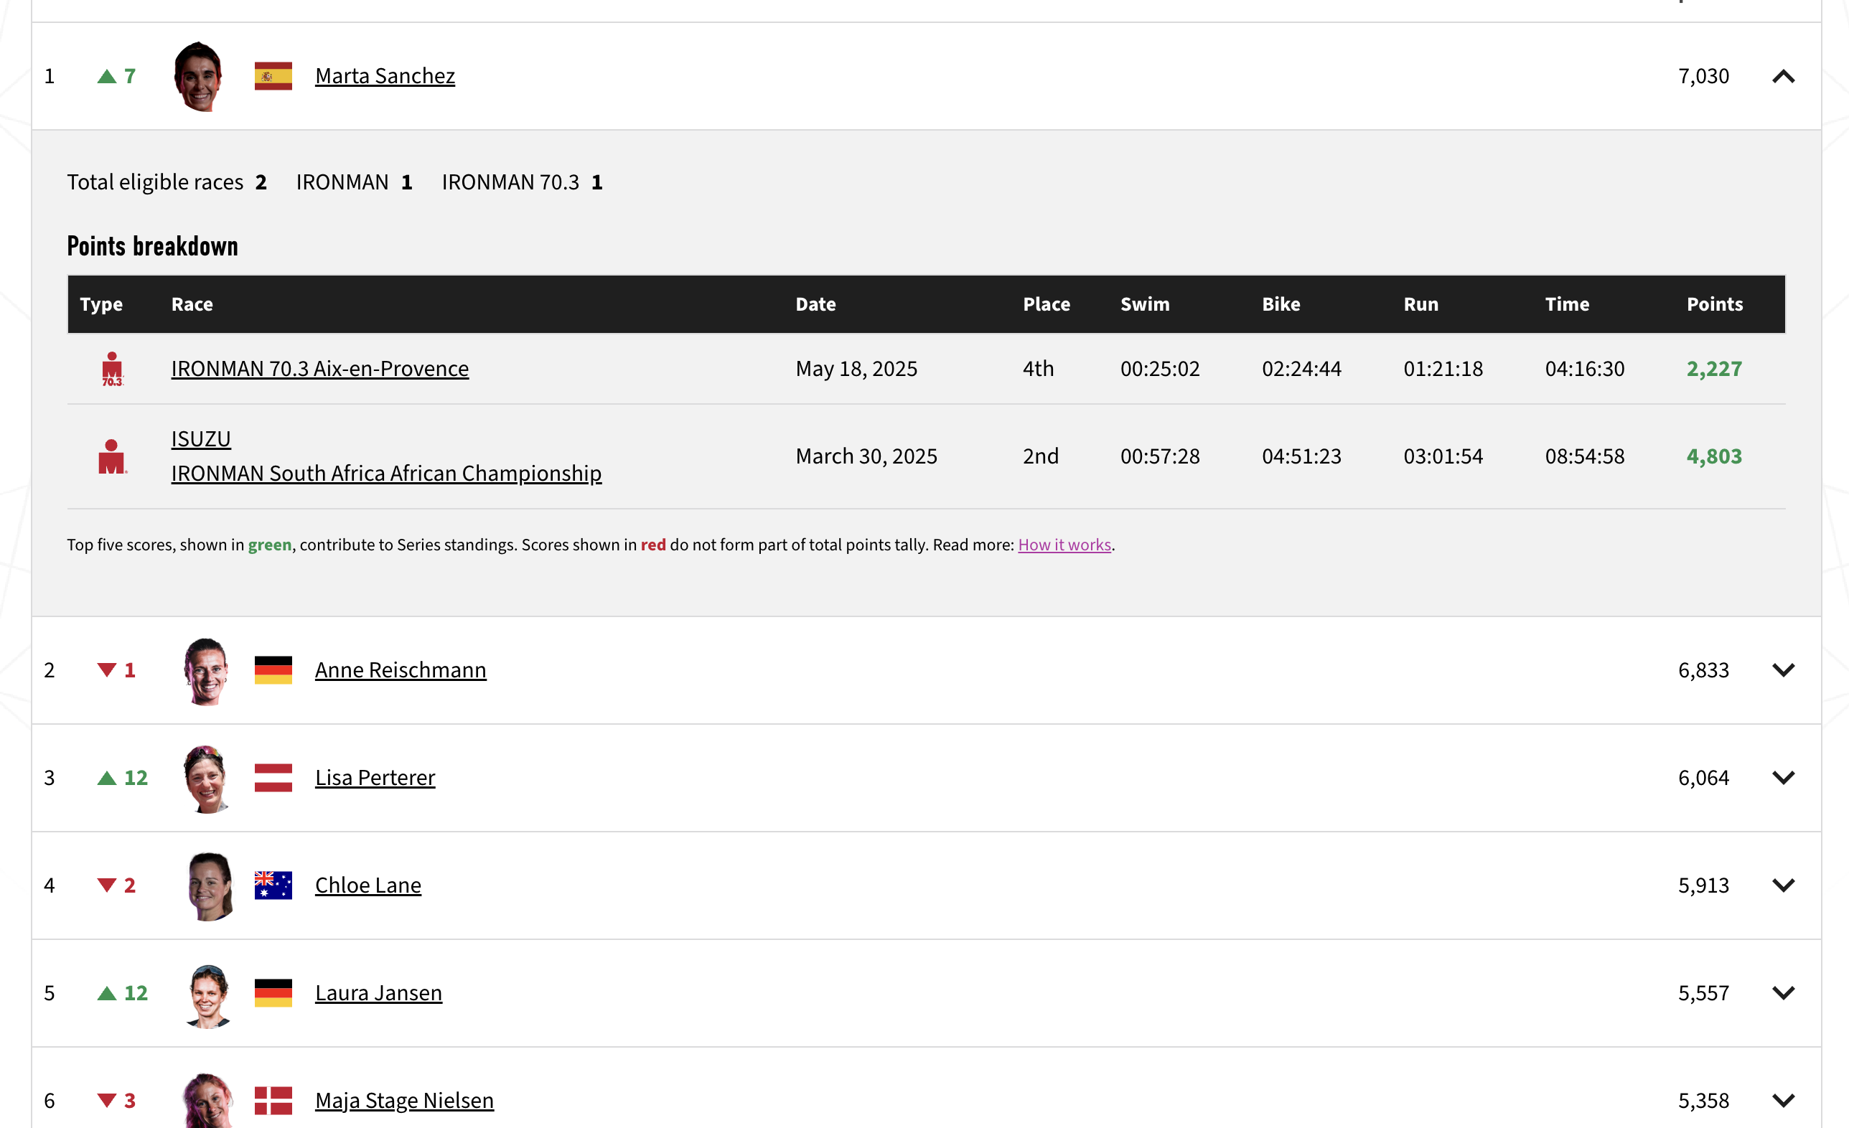Screen dimensions: 1849x1128
Task: Expand Anne Reischmann's row details
Action: (x=1783, y=669)
